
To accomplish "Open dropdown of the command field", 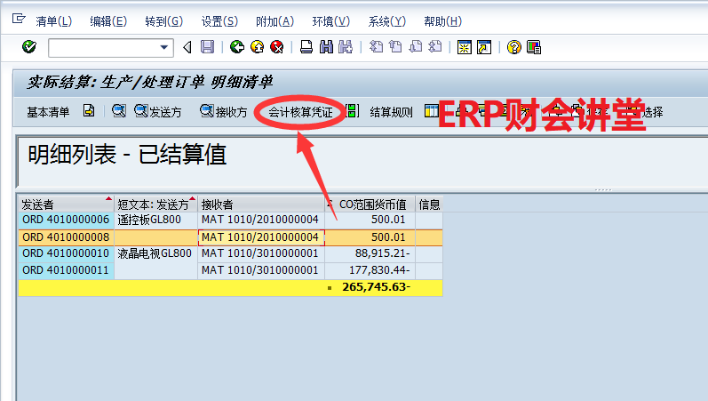I will pyautogui.click(x=164, y=47).
